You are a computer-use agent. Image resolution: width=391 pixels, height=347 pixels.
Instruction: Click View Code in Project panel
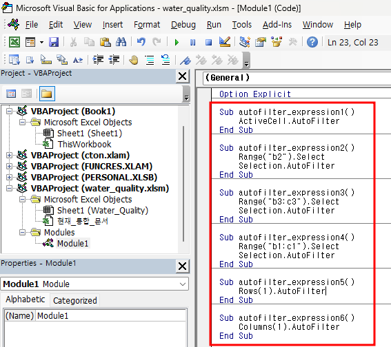point(11,94)
